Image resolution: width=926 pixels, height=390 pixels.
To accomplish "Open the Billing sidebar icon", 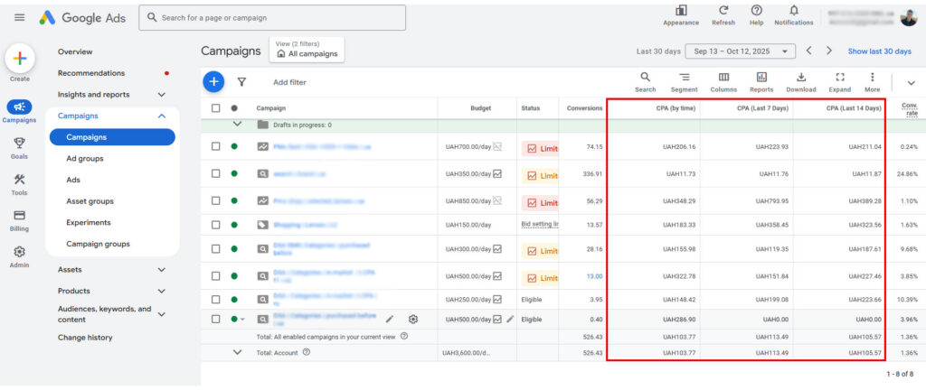I will tap(19, 216).
